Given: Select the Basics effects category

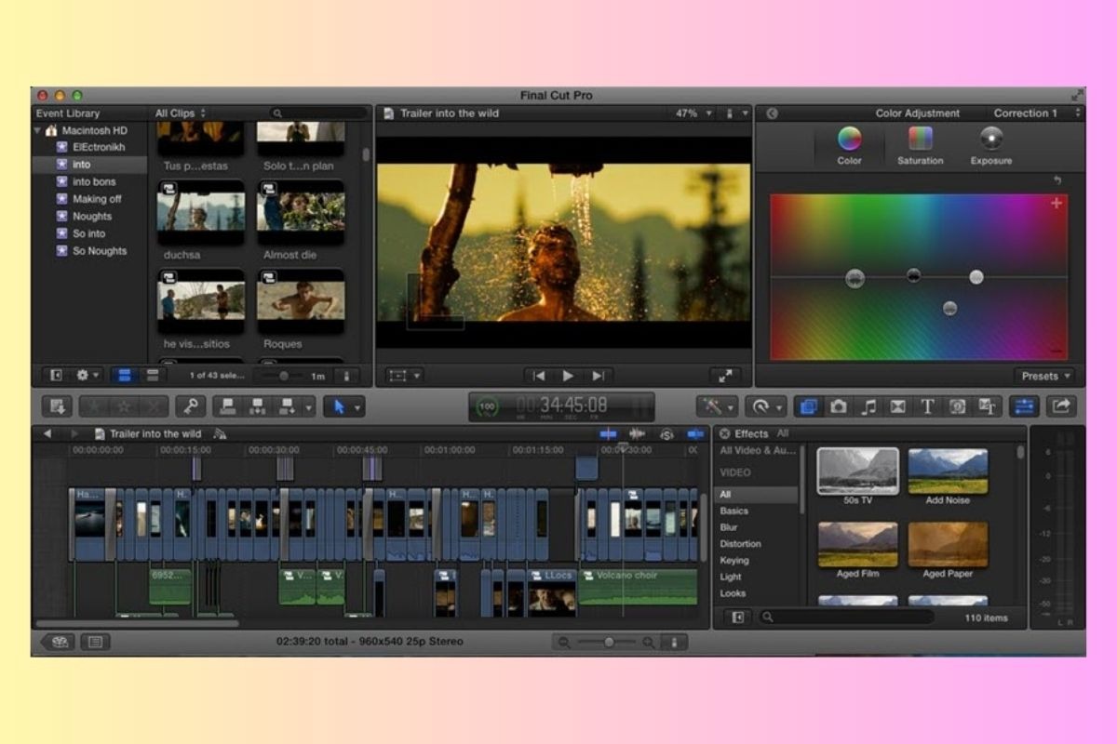Looking at the screenshot, I should click(733, 511).
